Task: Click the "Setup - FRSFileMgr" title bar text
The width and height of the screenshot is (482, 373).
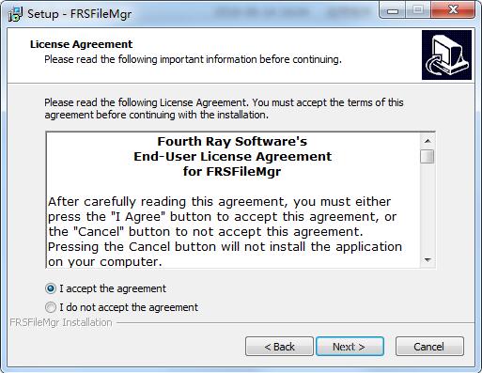Action: [x=80, y=14]
